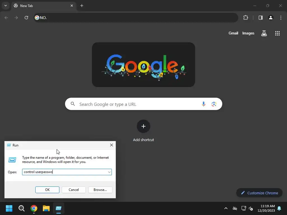This screenshot has width=287, height=215.
Task: Open a new tab with plus button
Action: (82, 6)
